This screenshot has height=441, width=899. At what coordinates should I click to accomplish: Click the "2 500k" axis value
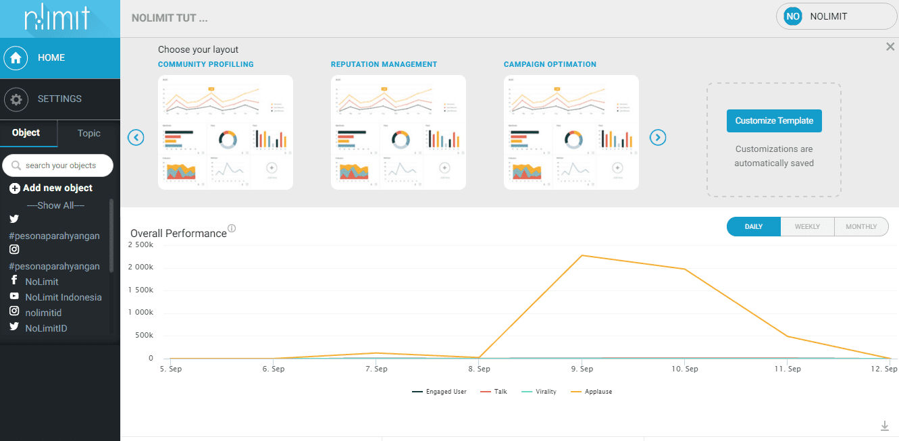click(x=140, y=244)
